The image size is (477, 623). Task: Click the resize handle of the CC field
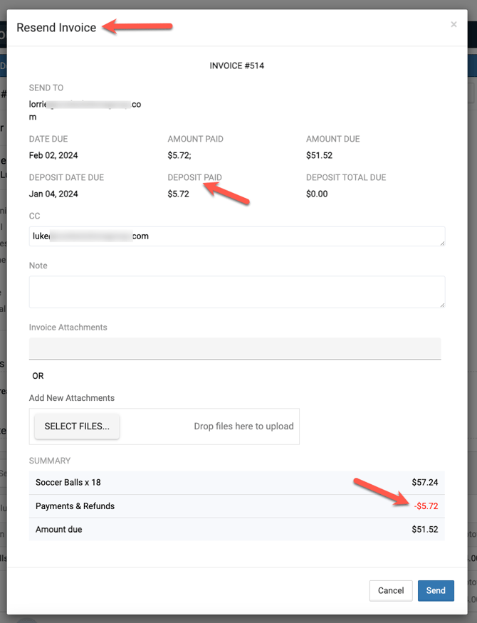[x=442, y=244]
